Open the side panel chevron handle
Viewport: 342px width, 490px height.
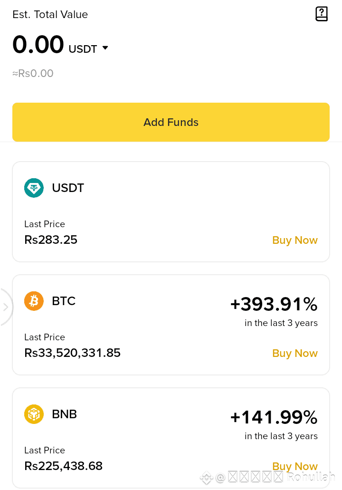[x=6, y=307]
